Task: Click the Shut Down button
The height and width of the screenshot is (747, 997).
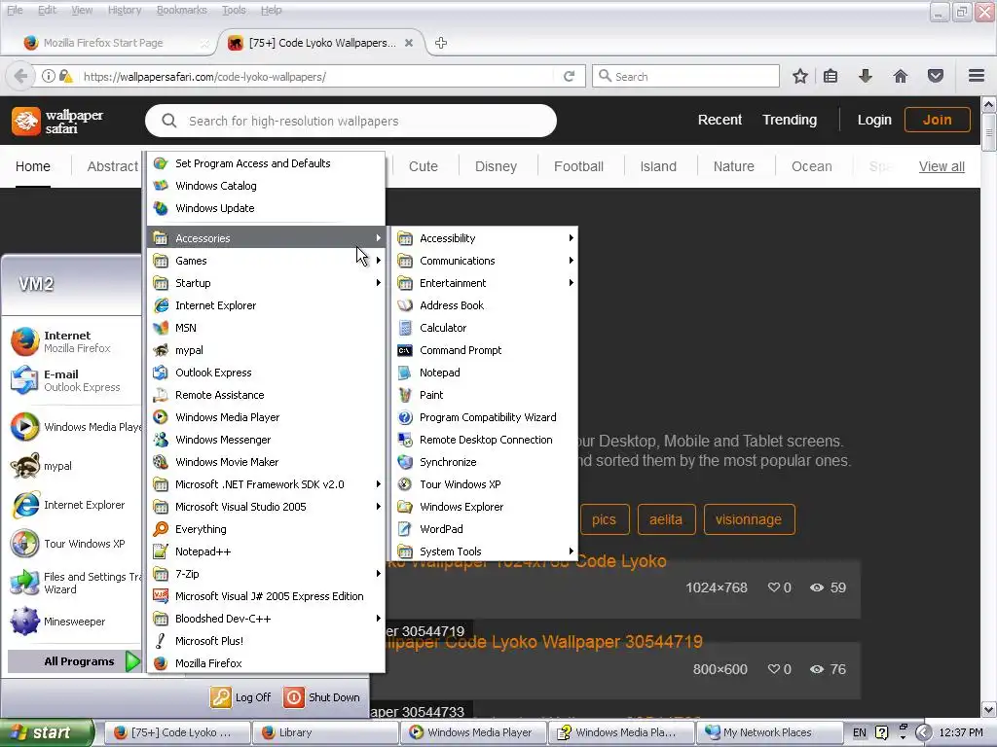Action: click(x=322, y=697)
